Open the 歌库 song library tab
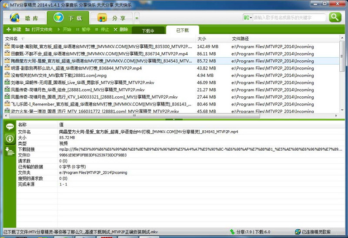The height and width of the screenshot is (238, 348). coord(24,18)
